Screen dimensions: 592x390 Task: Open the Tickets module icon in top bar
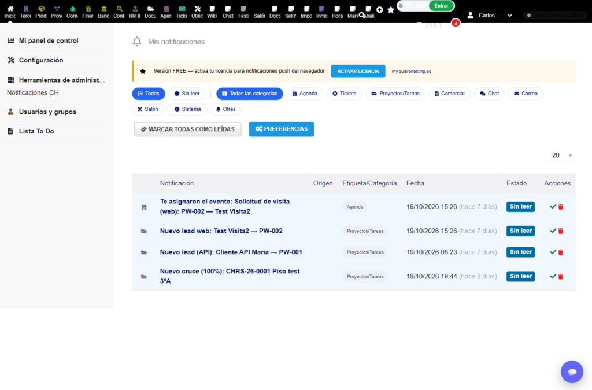point(182,9)
